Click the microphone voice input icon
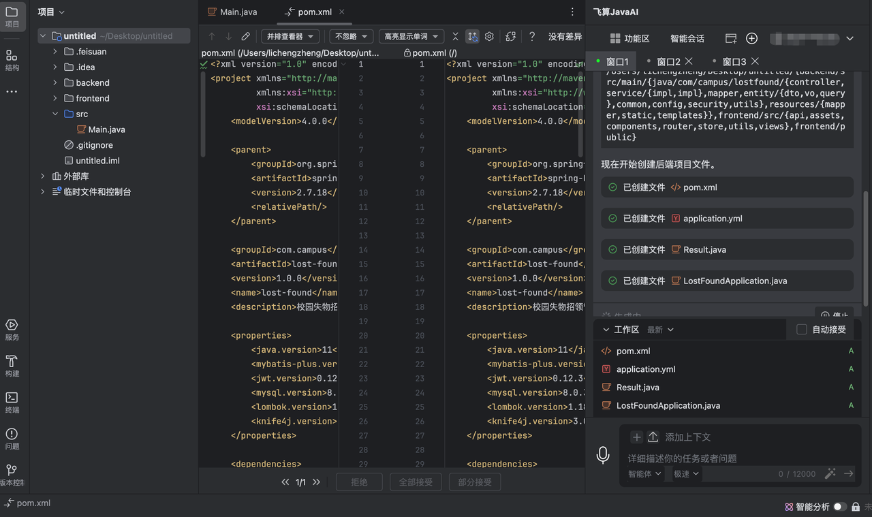The width and height of the screenshot is (872, 517). tap(603, 455)
